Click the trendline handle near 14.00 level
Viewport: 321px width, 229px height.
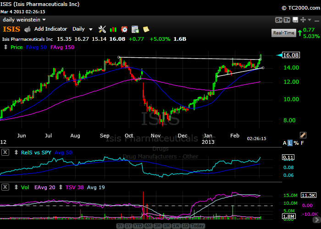[x=263, y=68]
